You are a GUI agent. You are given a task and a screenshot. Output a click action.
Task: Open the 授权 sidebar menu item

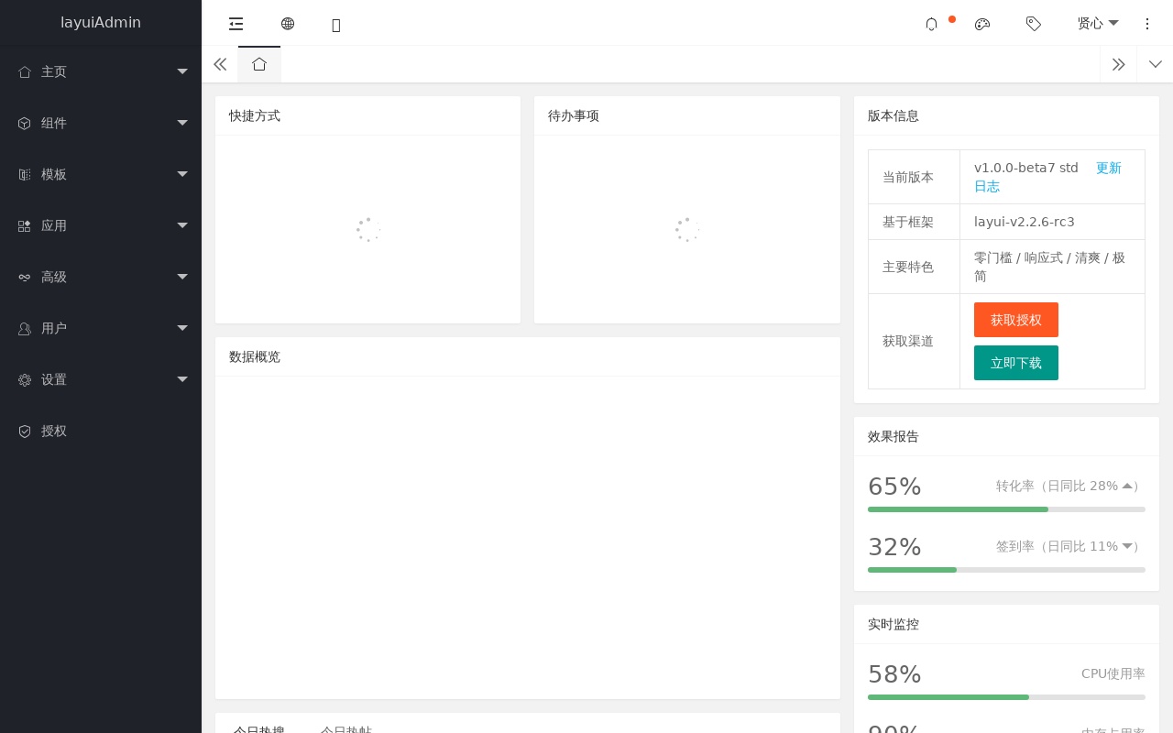point(101,431)
